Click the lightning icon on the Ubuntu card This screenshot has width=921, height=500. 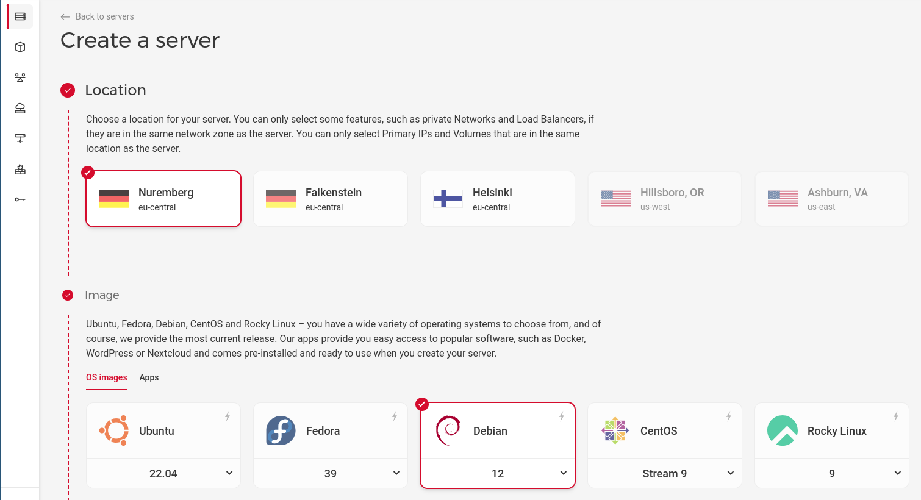(x=227, y=416)
